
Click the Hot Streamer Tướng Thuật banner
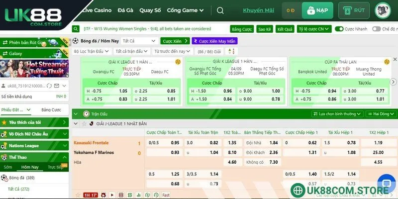tap(35, 68)
